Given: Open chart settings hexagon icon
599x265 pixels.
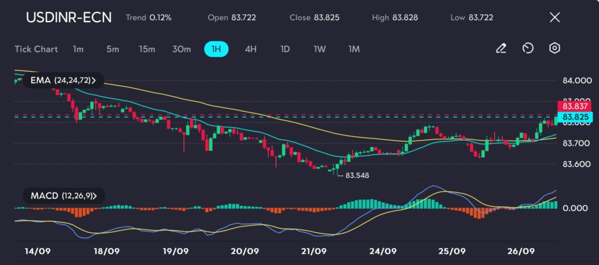Looking at the screenshot, I should point(555,49).
